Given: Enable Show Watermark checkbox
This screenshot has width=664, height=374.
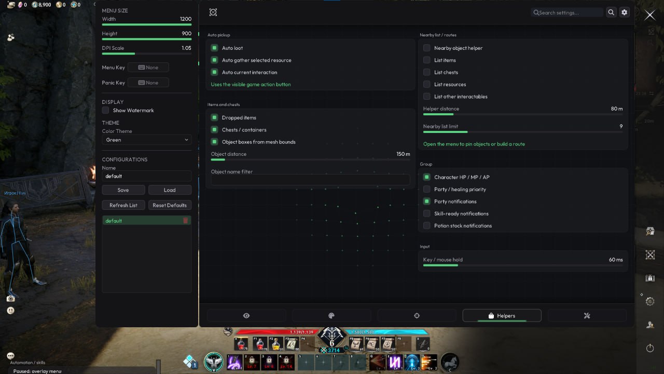Looking at the screenshot, I should (105, 110).
